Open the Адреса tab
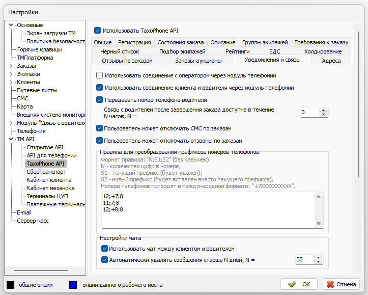The height and width of the screenshot is (295, 368). point(331,61)
